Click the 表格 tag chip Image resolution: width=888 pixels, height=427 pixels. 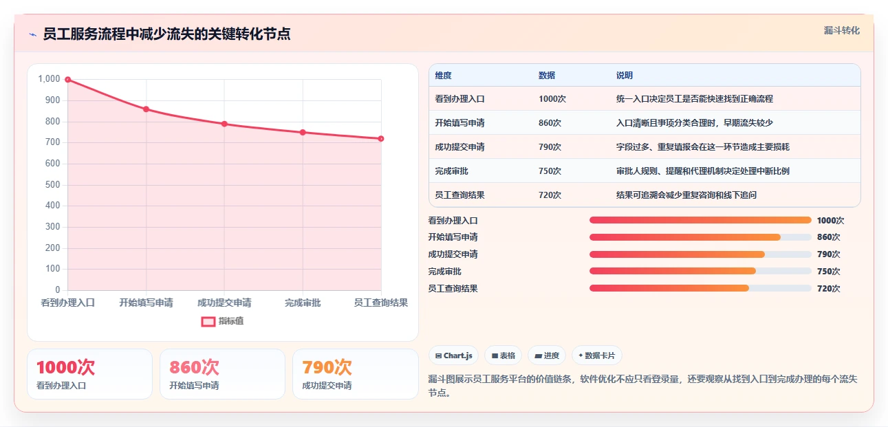click(503, 355)
